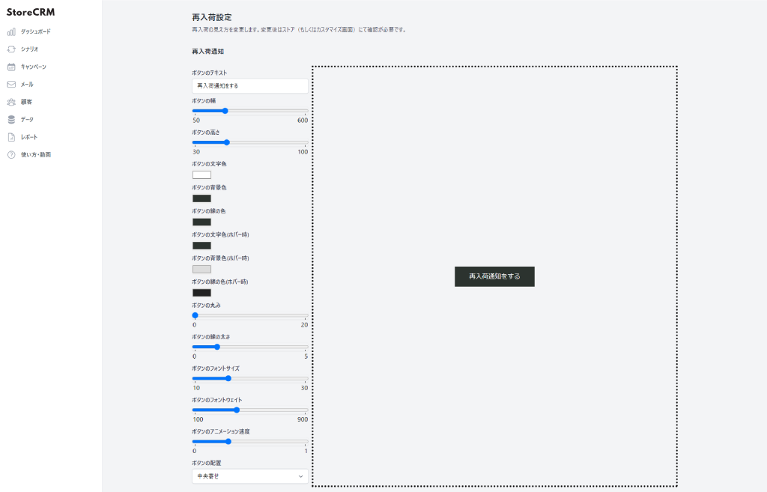Click the 再入荷通知 section heading
Screen dimensions: 767x492
208,52
